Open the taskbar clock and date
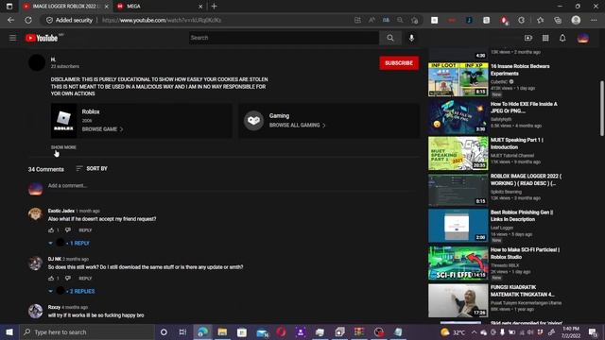This screenshot has height=340, width=605. click(x=571, y=331)
